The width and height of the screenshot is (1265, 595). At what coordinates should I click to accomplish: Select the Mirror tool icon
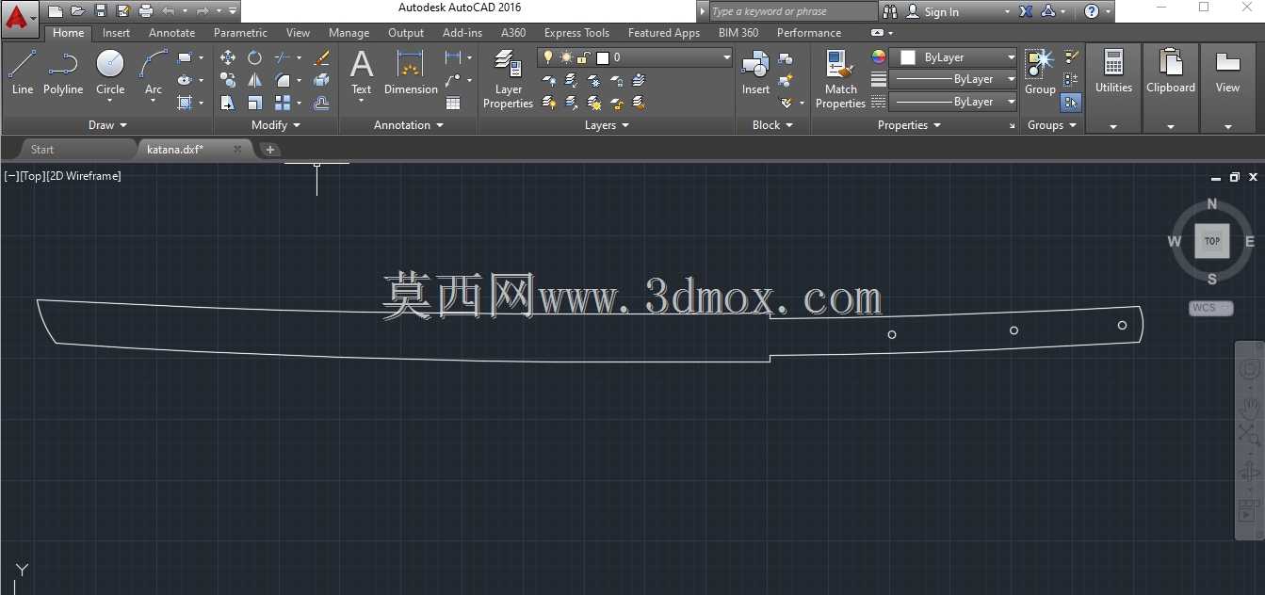click(254, 80)
